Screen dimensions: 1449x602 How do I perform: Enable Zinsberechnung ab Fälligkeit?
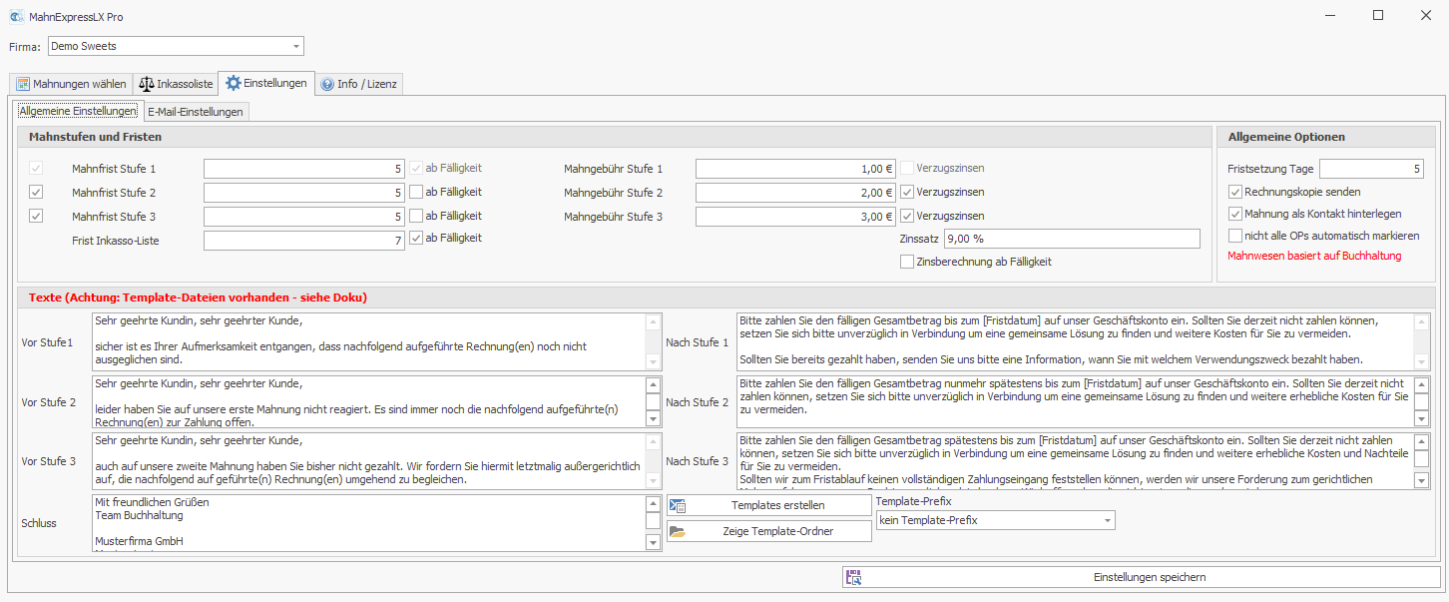[x=906, y=262]
